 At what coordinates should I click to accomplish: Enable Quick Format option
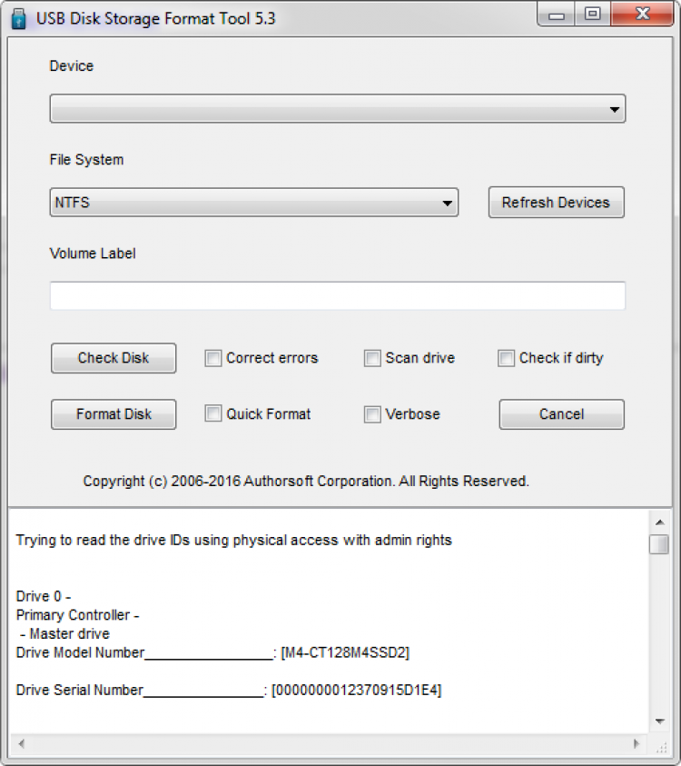pos(213,414)
